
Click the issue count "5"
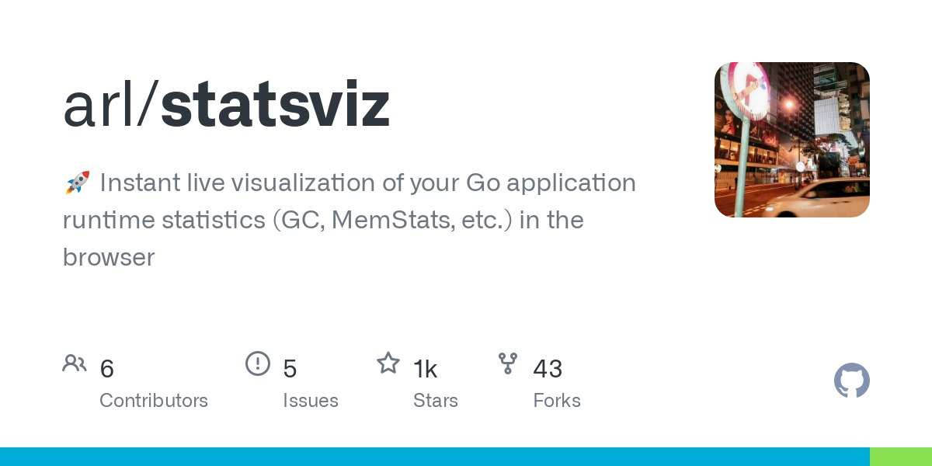coord(290,369)
